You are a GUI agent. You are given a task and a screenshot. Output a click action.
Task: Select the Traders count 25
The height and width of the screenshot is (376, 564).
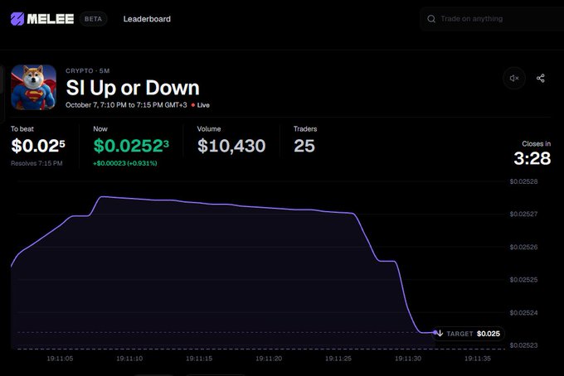point(304,146)
